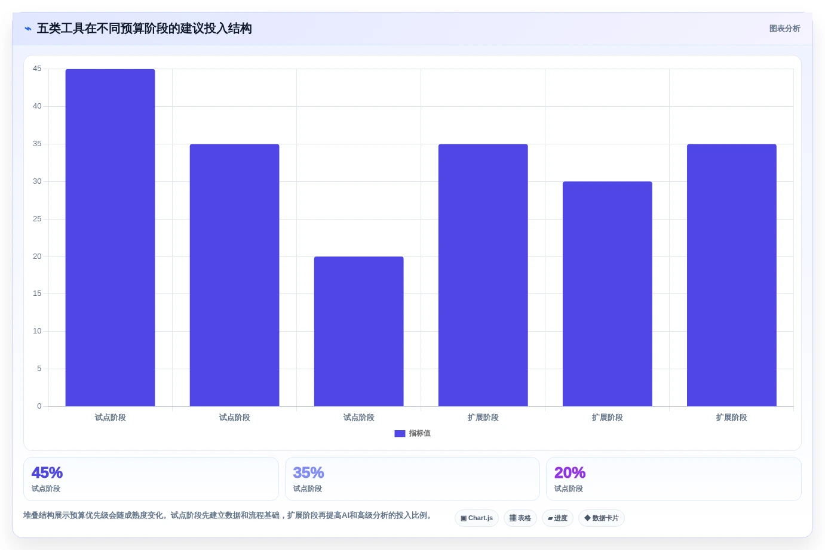Viewport: 825px width, 550px height.
Task: Click the lightning icon beside the chart title
Action: click(x=28, y=29)
